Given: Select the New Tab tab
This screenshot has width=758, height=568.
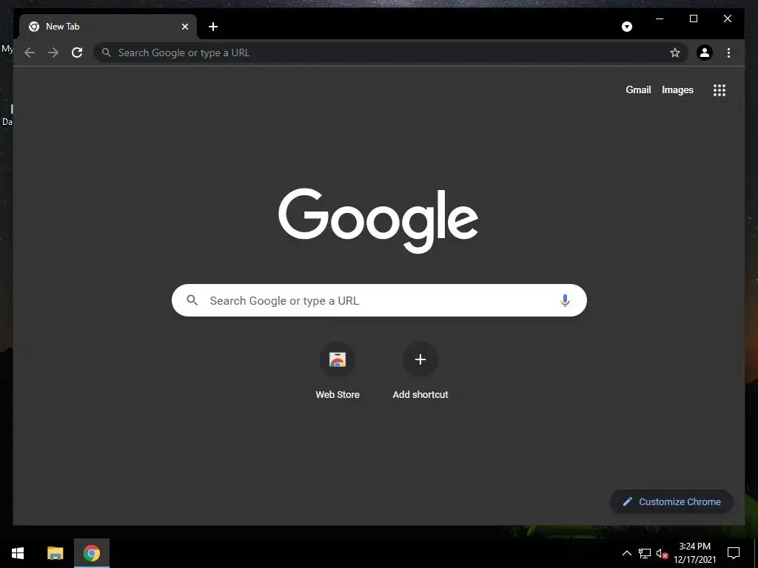Looking at the screenshot, I should coord(108,27).
